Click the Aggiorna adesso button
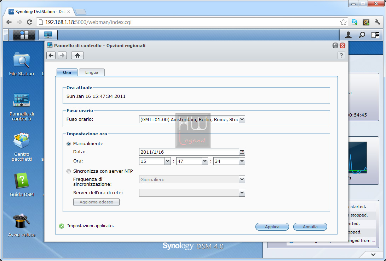Image resolution: width=386 pixels, height=261 pixels. click(96, 202)
